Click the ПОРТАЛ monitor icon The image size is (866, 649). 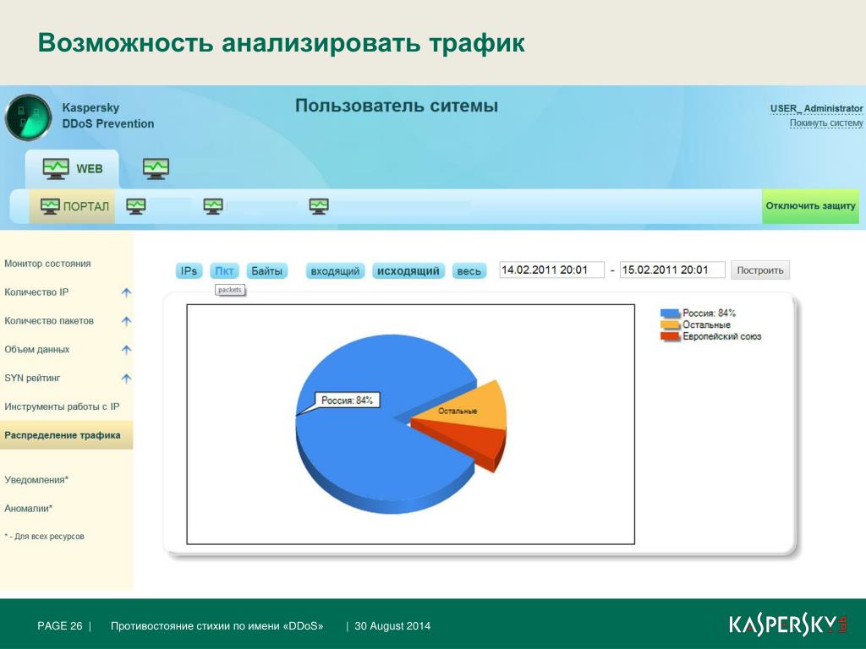(x=50, y=206)
